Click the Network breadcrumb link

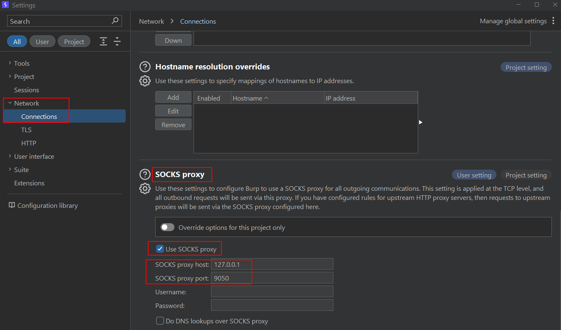click(x=151, y=21)
